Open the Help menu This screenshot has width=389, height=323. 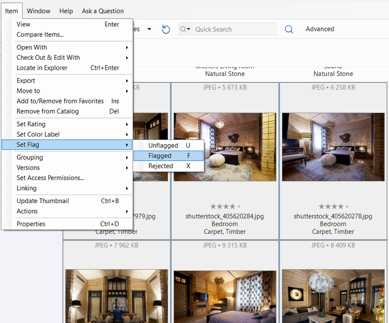(66, 11)
